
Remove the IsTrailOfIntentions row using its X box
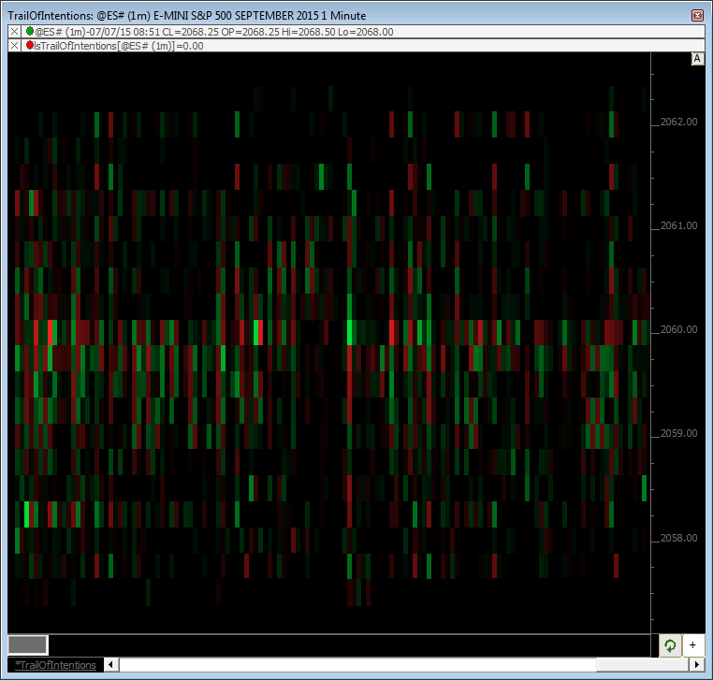(x=14, y=45)
